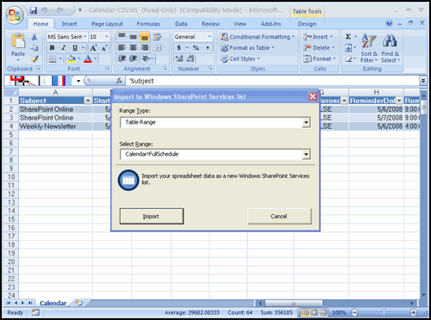Open the Insert ribbon tab
The image size is (431, 320).
click(69, 24)
